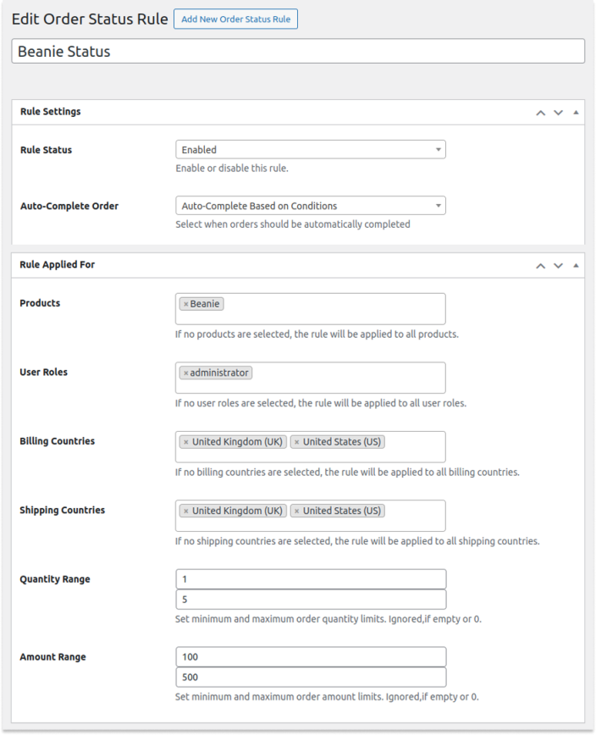
Task: Open the Auto-Complete Order dropdown
Action: tap(310, 206)
